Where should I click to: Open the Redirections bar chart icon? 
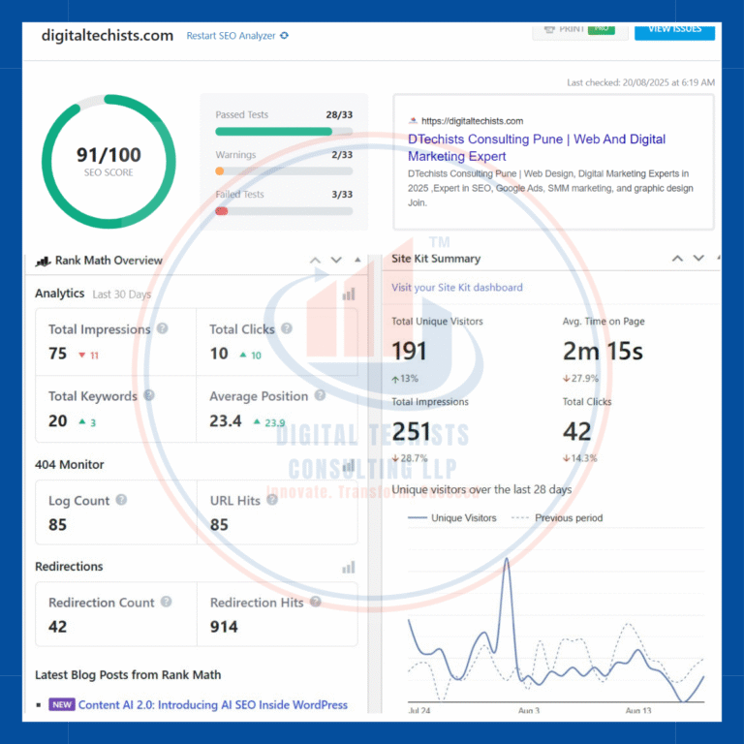349,567
